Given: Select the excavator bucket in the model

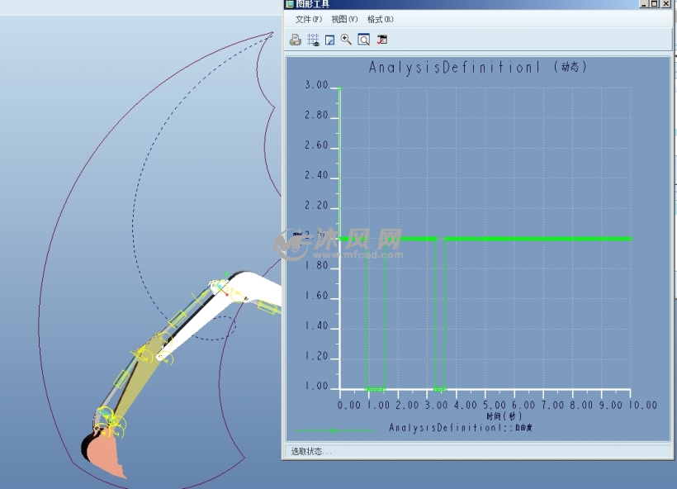Looking at the screenshot, I should [x=104, y=453].
